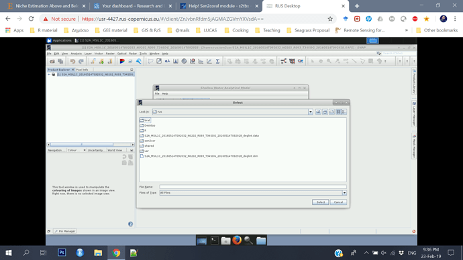Open the Optical menu in SNAP
Screen dimensions: 463x260
pos(121,54)
